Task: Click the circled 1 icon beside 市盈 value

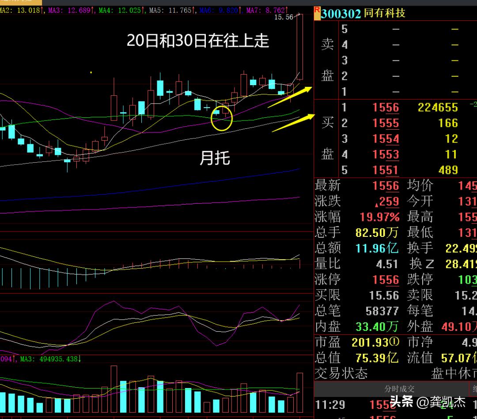Action: click(394, 342)
